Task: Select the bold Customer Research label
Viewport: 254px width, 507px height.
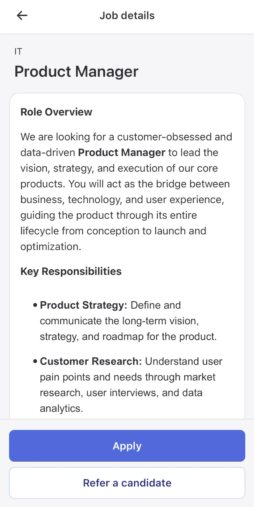Action: [91, 361]
